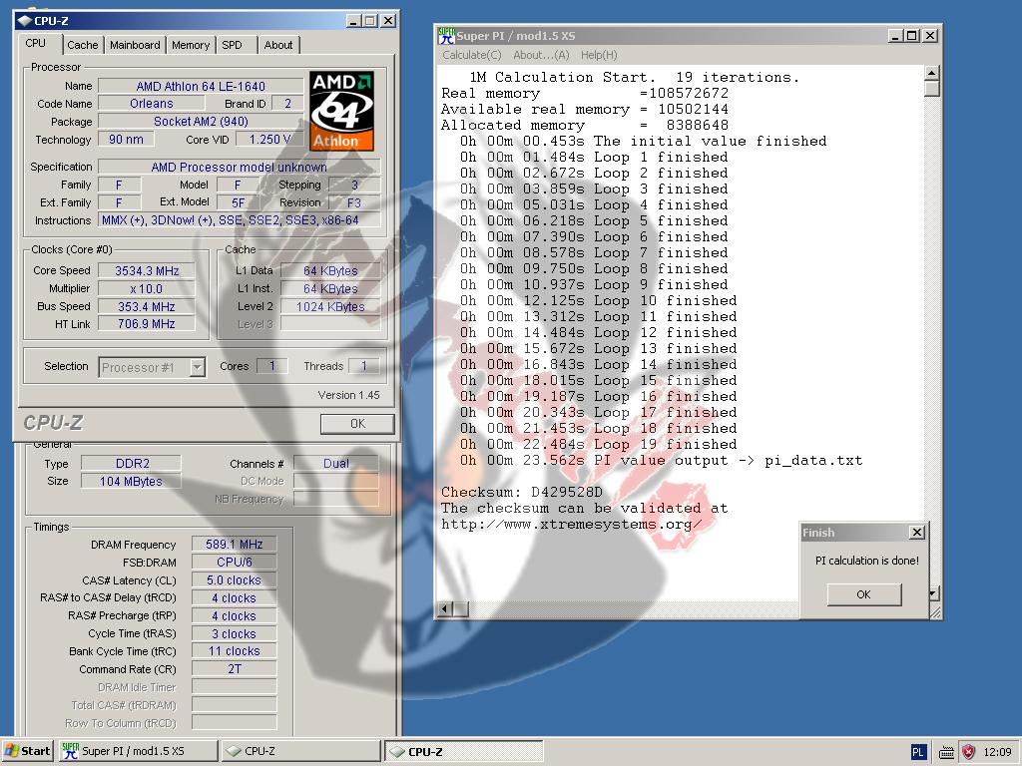Click the Core VID 1.250 V value

pos(269,140)
